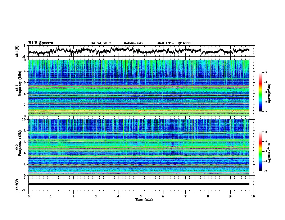Click the red burst near 9 min in ch.1
The image size is (285, 220).
(234, 111)
